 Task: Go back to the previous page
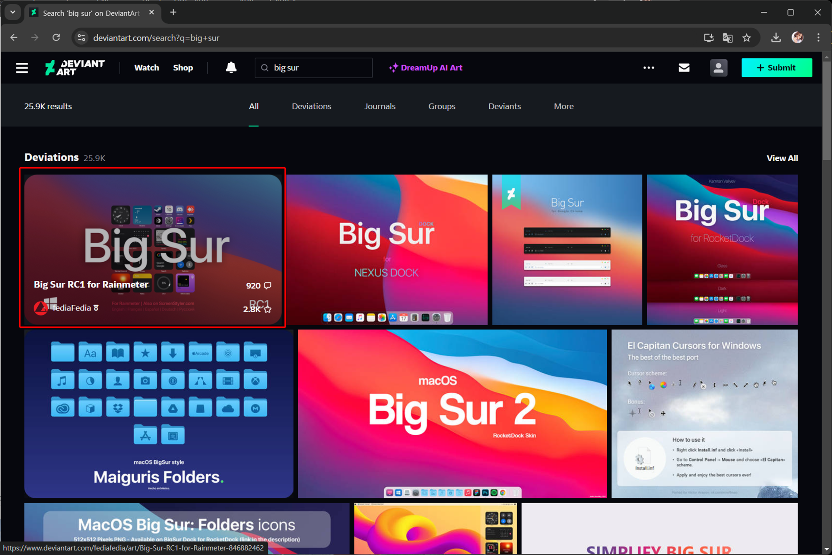point(14,37)
